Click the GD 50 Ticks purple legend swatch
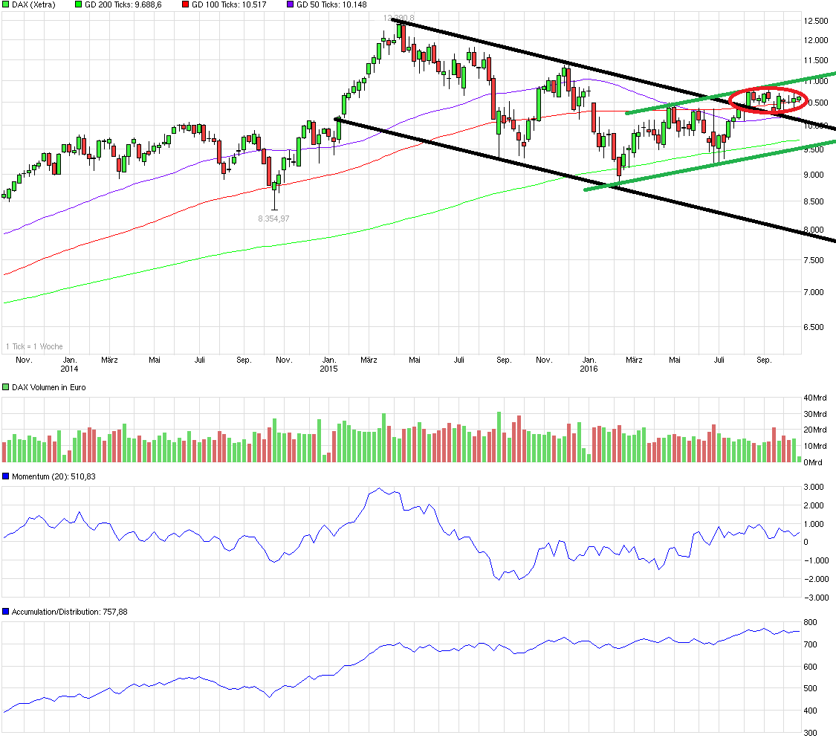This screenshot has height=741, width=836. point(290,4)
